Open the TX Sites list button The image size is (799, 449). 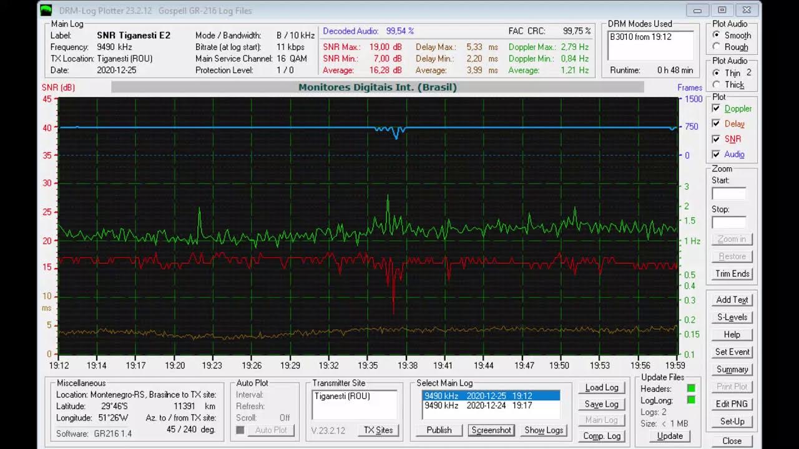tap(379, 430)
